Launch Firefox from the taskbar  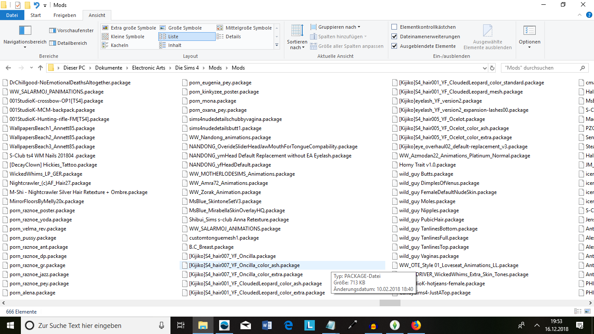click(x=416, y=325)
